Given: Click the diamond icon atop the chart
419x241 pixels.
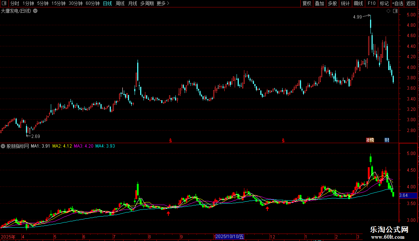Looking at the screenshot, I should click(389, 11).
